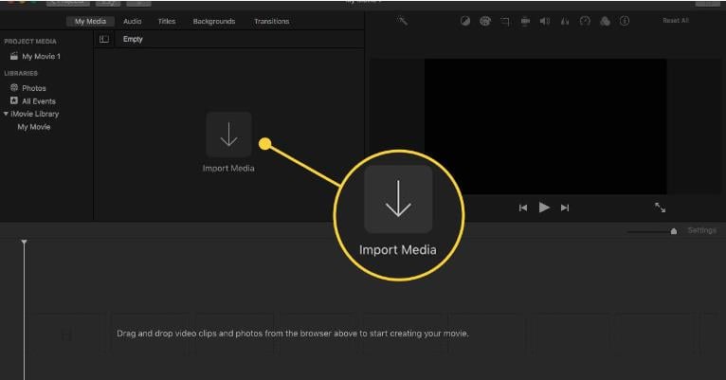Click the Photos flower icon
The image size is (726, 380).
14,87
